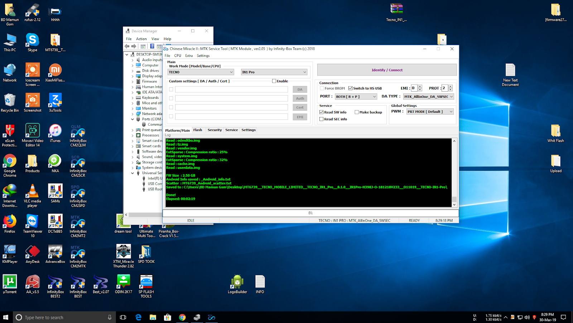Expand Disk drives tree node

coord(133,71)
